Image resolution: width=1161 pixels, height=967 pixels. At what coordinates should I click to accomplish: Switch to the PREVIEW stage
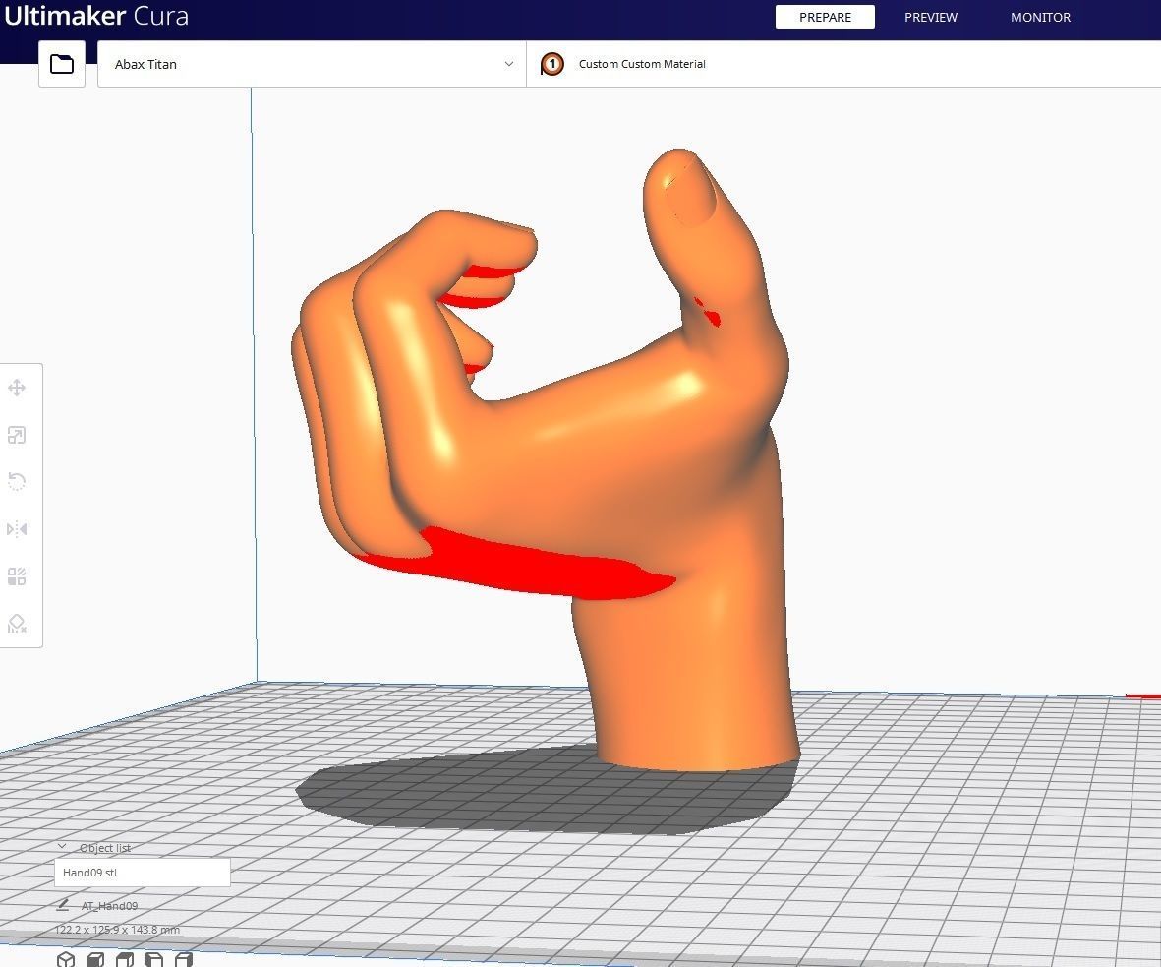pyautogui.click(x=931, y=17)
